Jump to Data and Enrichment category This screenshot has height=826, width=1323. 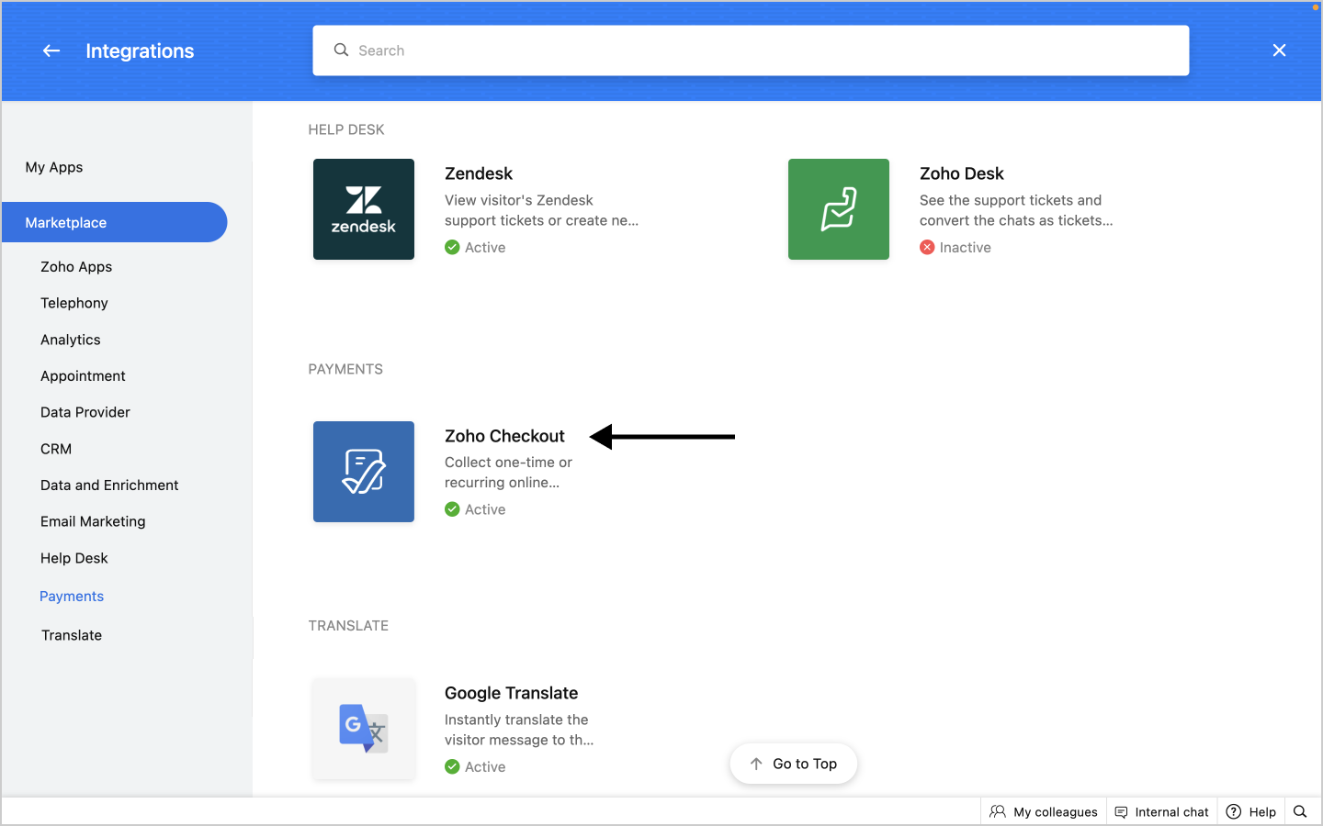coord(109,485)
